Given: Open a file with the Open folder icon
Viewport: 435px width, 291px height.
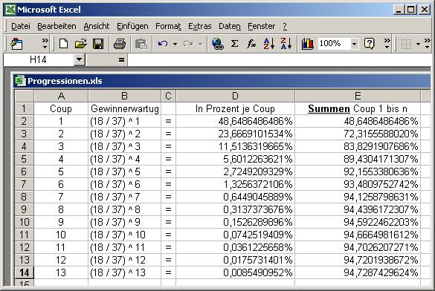Looking at the screenshot, I should click(x=81, y=44).
